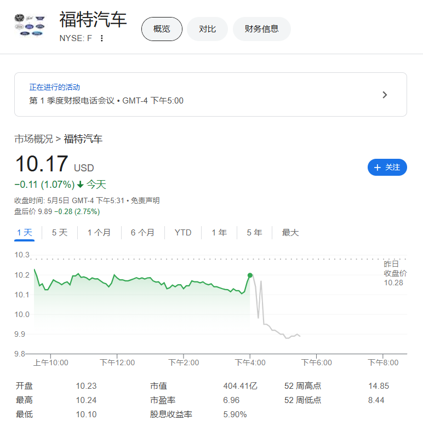The width and height of the screenshot is (423, 426).
Task: Click the 52 周高点 value 14.85
Action: [x=379, y=386]
